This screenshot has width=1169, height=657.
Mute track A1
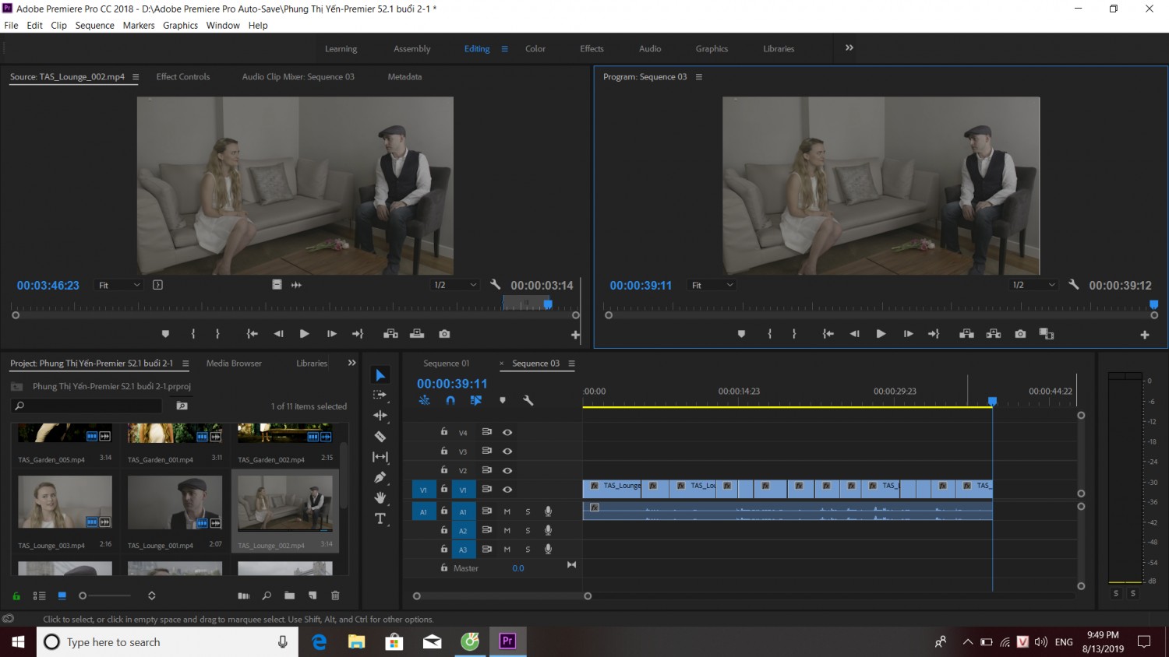point(507,511)
